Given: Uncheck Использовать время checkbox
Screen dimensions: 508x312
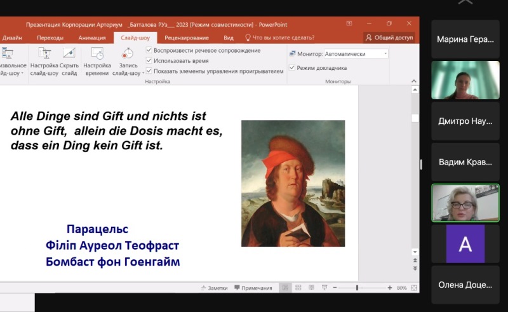Looking at the screenshot, I should [x=149, y=60].
